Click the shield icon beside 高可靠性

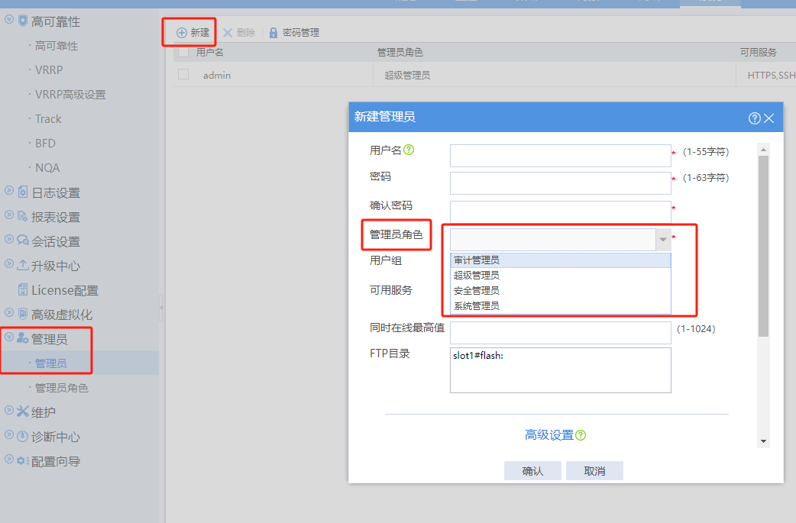(x=23, y=21)
